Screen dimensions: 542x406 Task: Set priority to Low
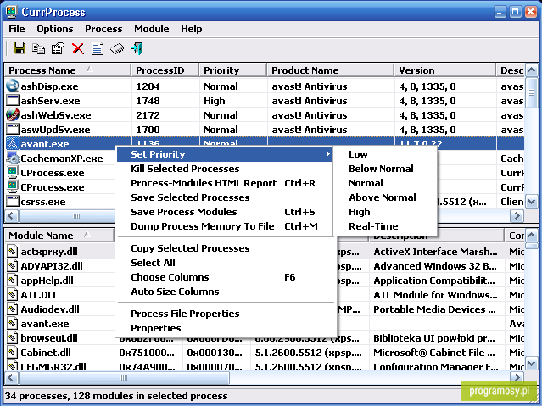[x=385, y=154]
